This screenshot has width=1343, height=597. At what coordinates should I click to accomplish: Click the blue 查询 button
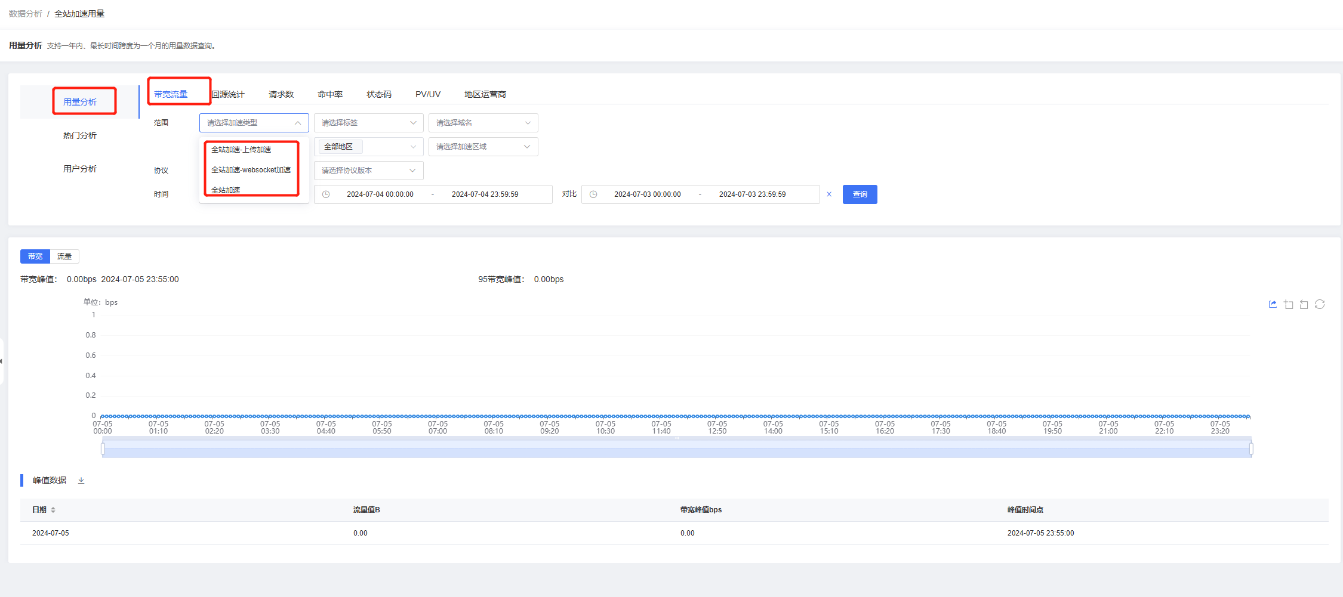[860, 194]
